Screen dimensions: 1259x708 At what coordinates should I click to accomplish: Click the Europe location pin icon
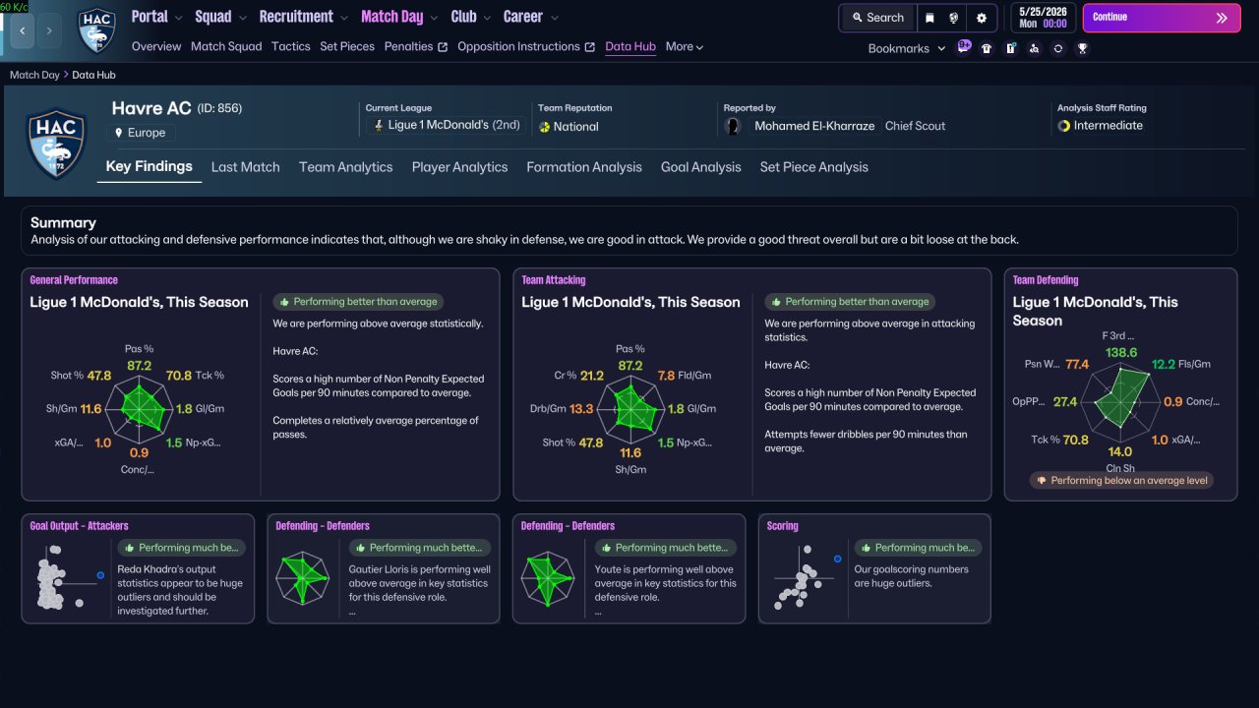(119, 133)
